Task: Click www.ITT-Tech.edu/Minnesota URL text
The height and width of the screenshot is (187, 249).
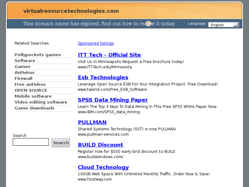Action: [x=105, y=67]
